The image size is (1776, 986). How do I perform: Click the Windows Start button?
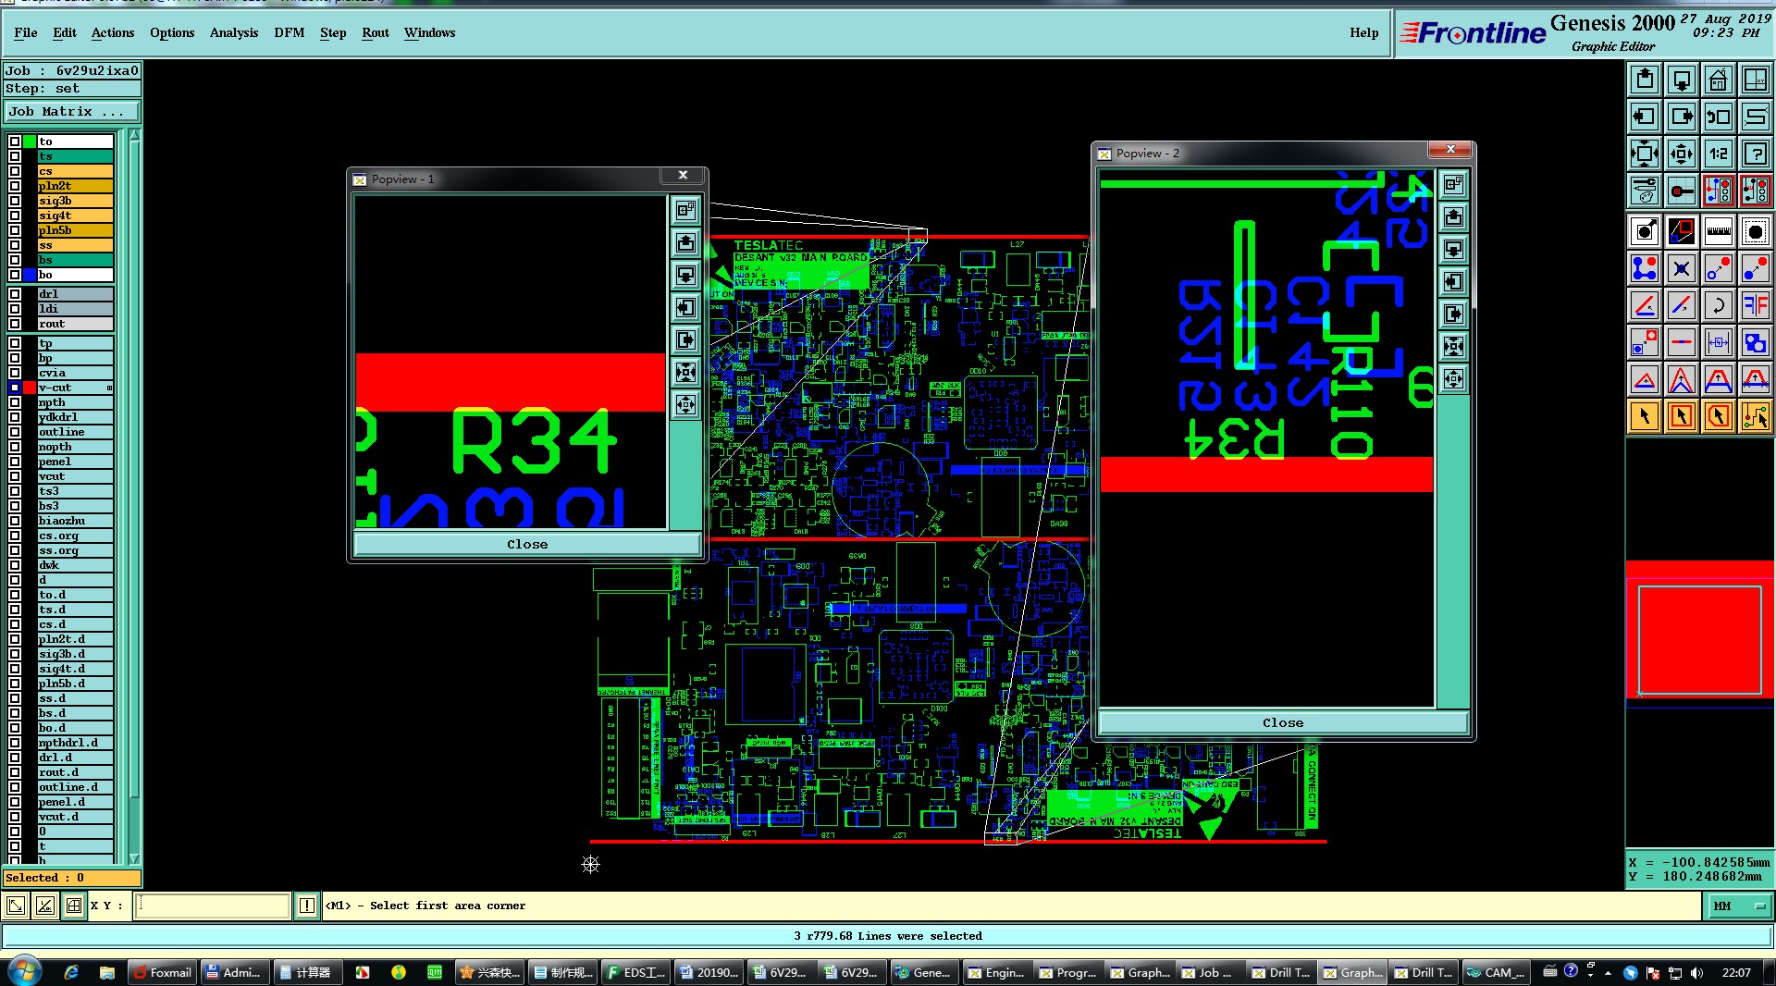coord(24,971)
